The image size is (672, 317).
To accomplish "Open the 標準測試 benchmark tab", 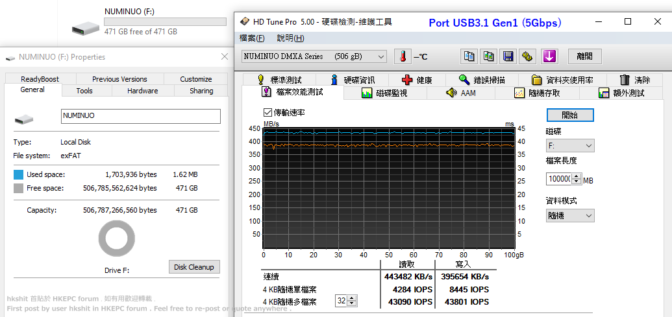I will coord(280,80).
